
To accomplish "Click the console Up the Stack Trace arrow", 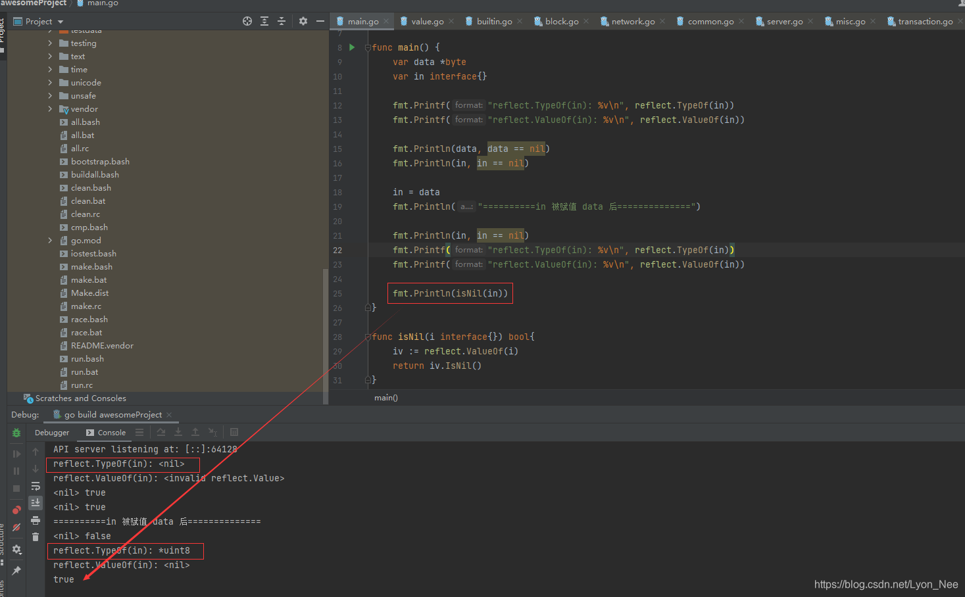I will pos(36,452).
